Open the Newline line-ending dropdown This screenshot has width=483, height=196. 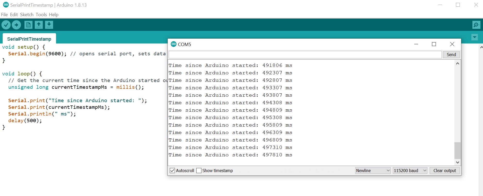point(373,171)
